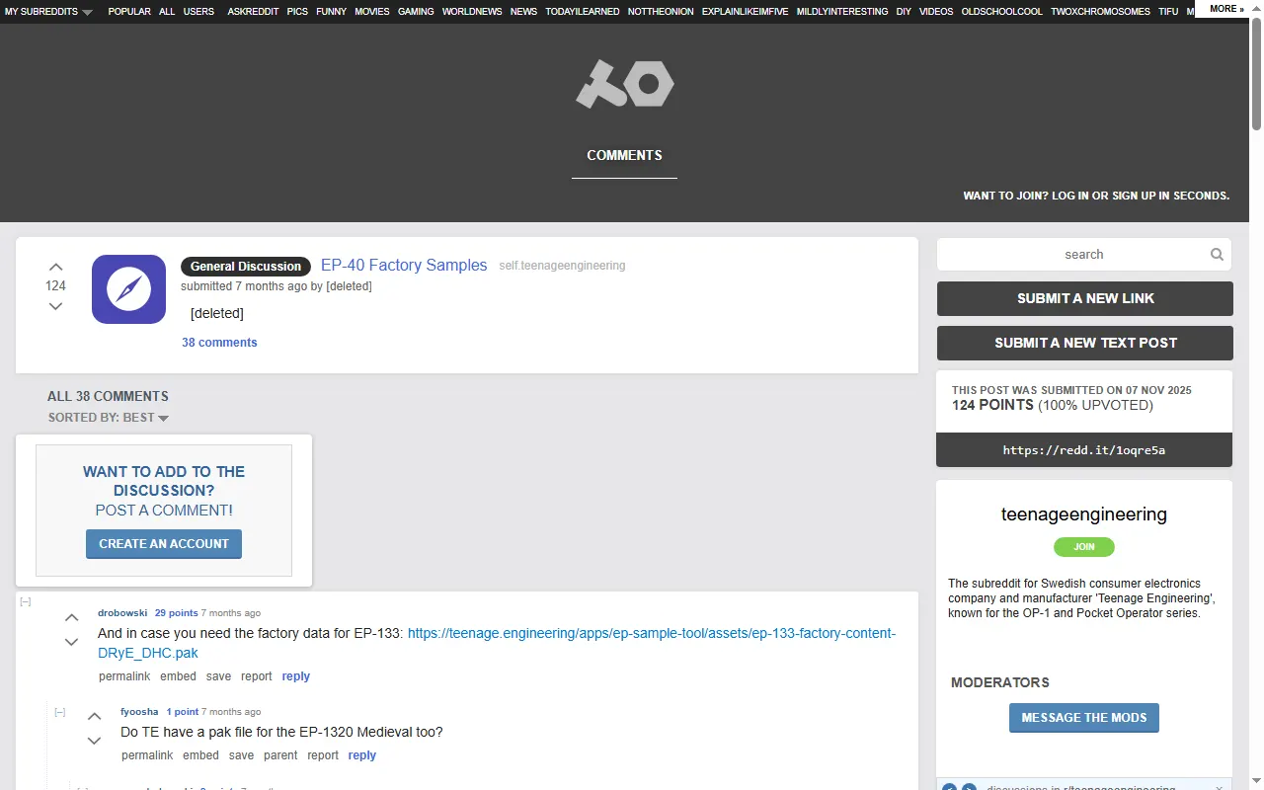This screenshot has height=790, width=1264.
Task: Open the EP-40 Factory Samples title link
Action: [x=404, y=265]
